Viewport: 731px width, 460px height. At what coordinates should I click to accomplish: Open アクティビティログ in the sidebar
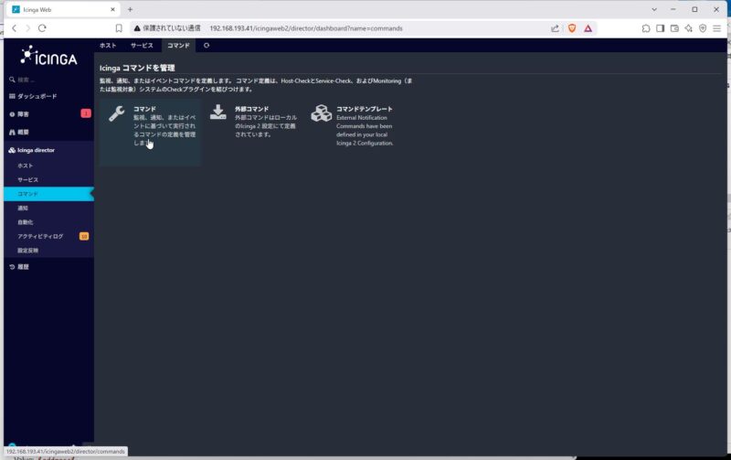pyautogui.click(x=48, y=237)
